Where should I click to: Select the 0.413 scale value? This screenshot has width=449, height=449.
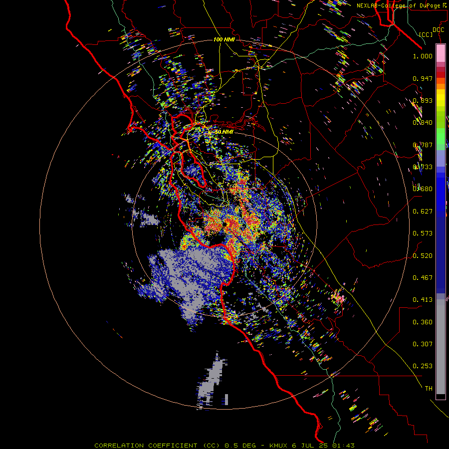423,300
